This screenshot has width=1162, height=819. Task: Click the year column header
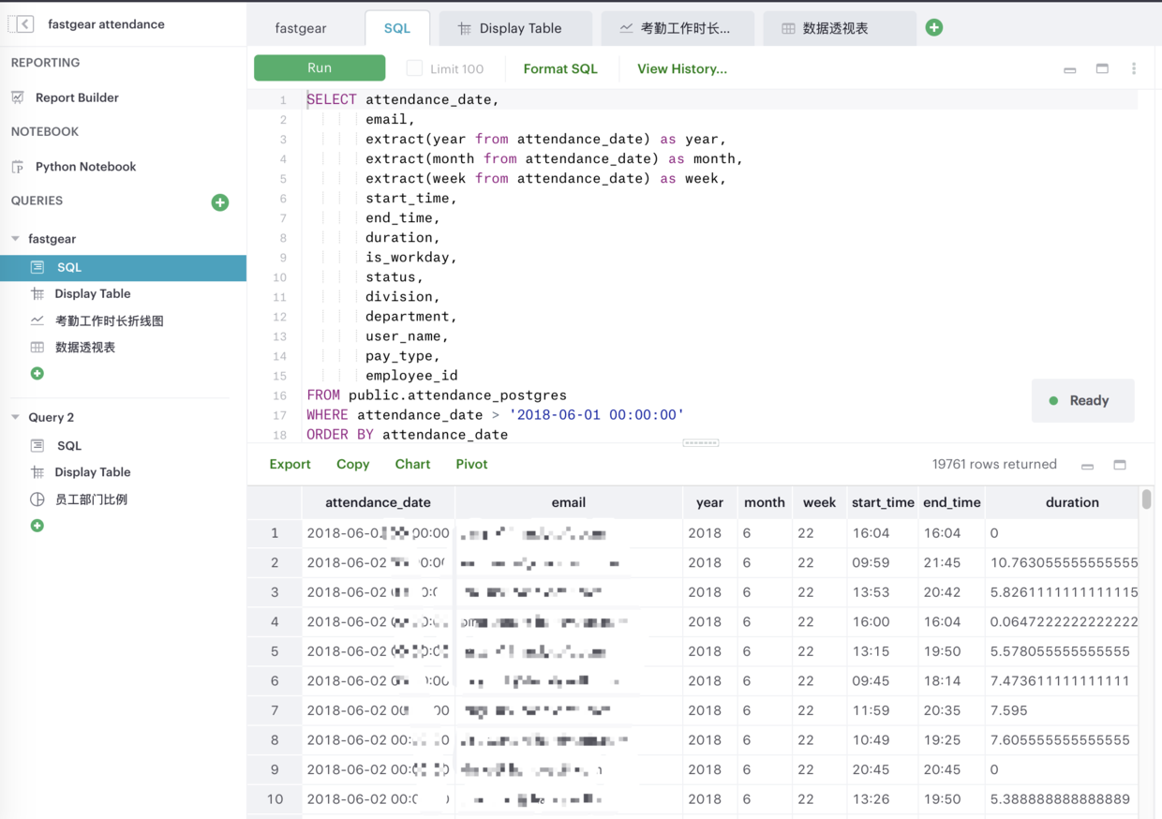click(x=710, y=502)
